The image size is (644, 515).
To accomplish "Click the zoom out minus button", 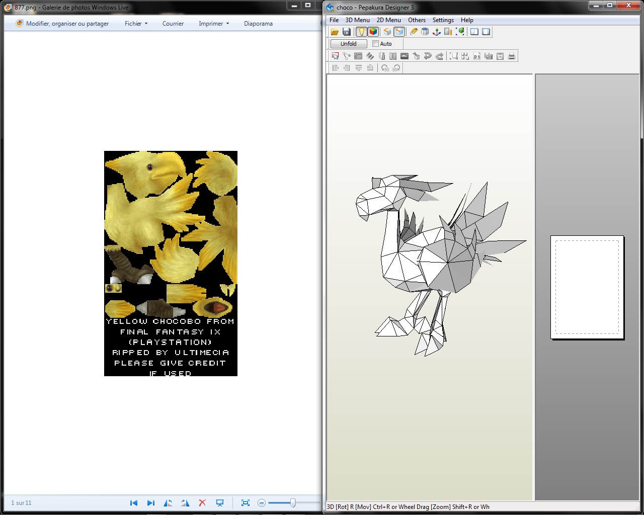I will (262, 503).
